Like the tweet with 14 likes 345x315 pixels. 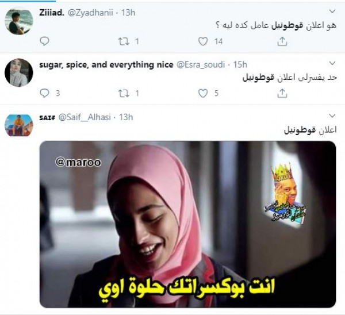[203, 41]
